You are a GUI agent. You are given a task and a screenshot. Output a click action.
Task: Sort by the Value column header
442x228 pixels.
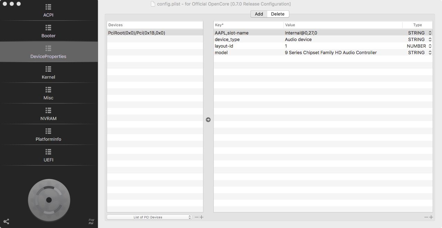pos(343,25)
